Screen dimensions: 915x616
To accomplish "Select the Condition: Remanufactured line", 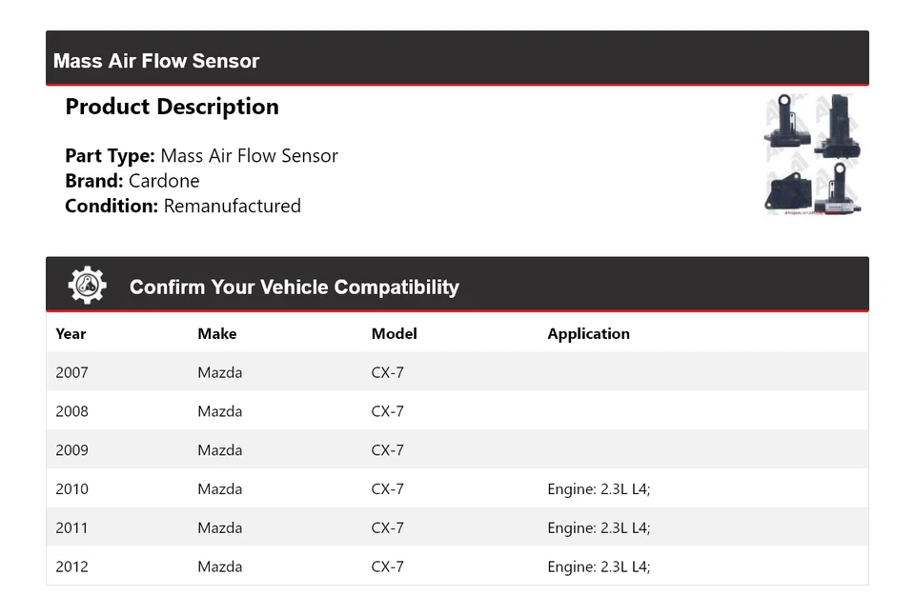I will pyautogui.click(x=183, y=206).
